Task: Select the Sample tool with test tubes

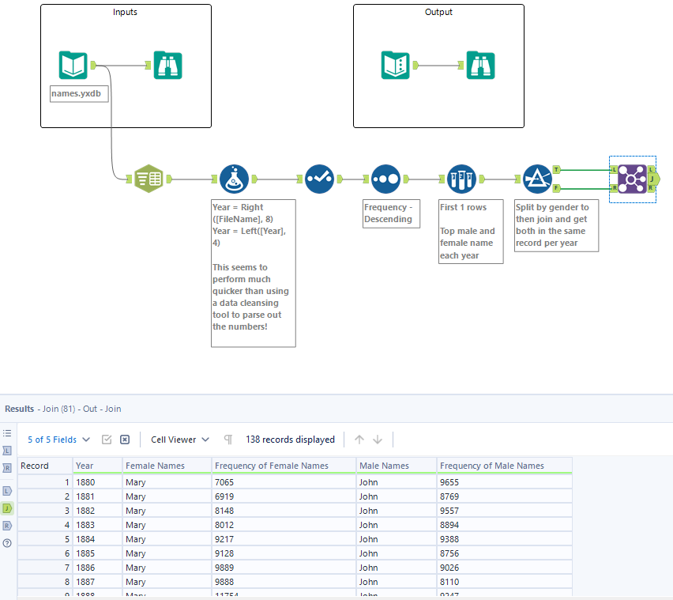Action: pos(461,179)
